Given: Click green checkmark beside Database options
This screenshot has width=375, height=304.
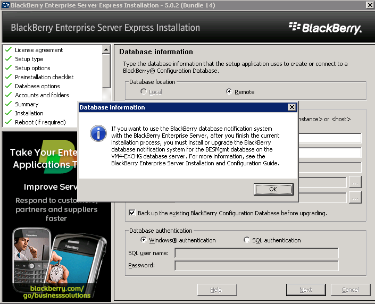Looking at the screenshot, I should click(8, 86).
